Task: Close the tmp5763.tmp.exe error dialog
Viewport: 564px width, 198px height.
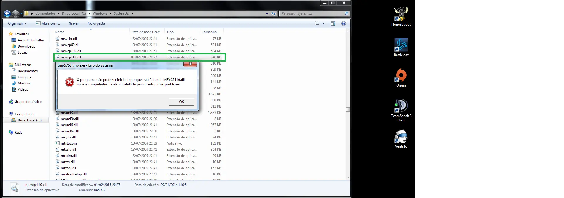Action: [190, 64]
